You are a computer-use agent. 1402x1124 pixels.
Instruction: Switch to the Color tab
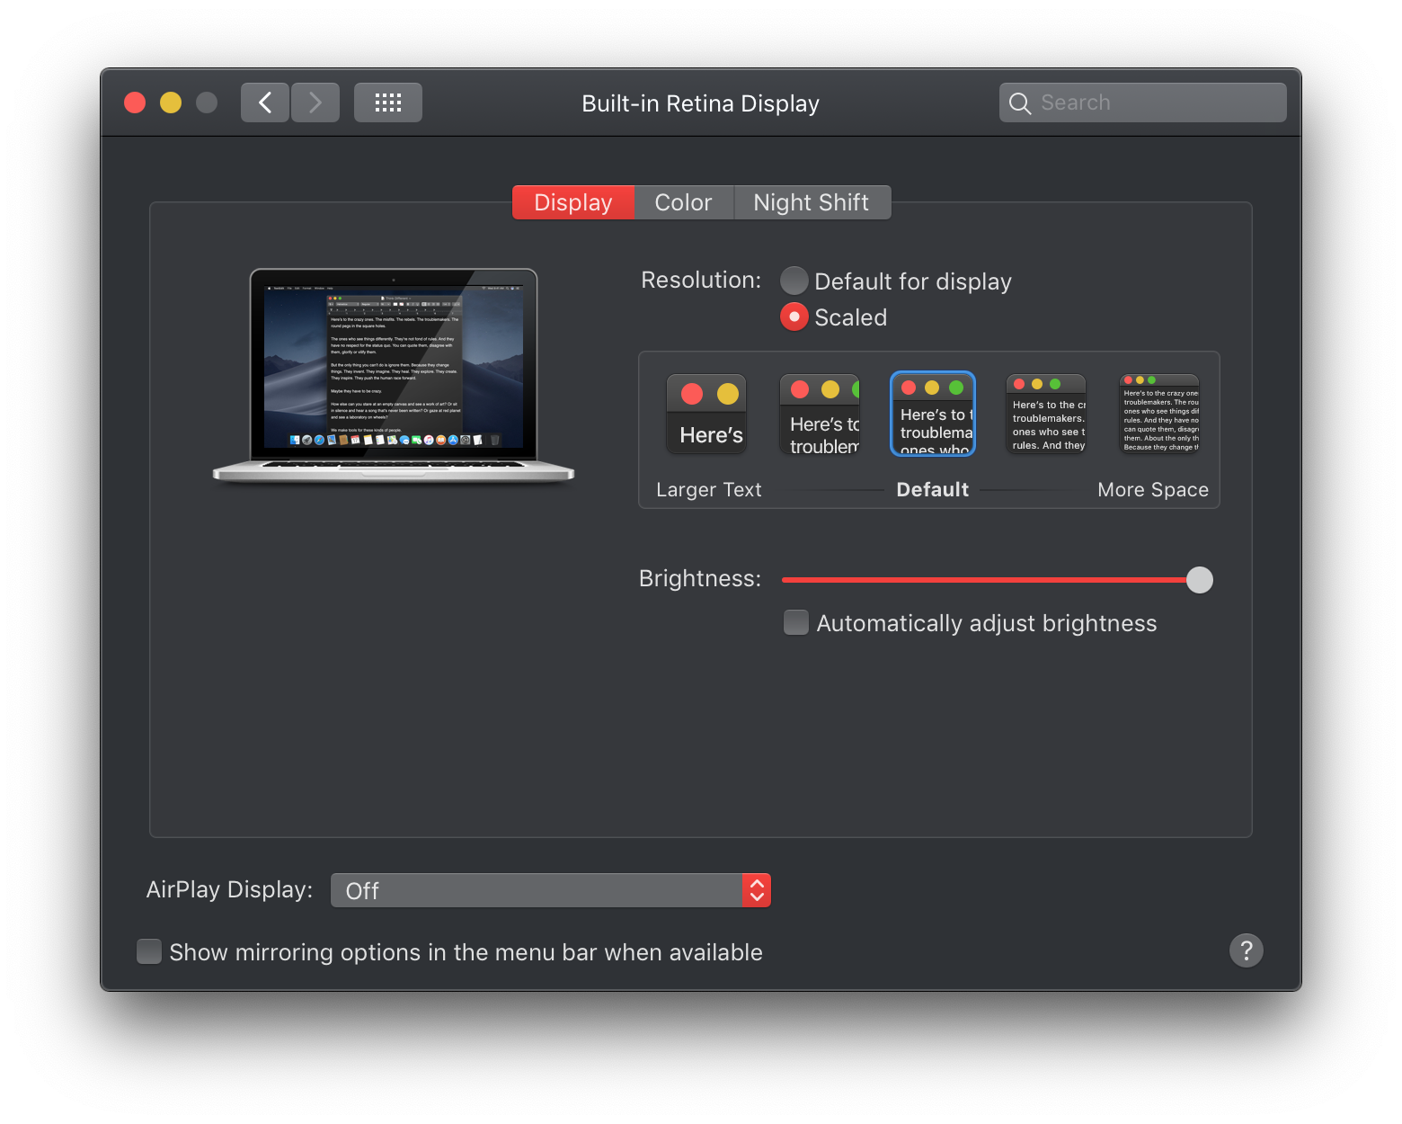[683, 201]
